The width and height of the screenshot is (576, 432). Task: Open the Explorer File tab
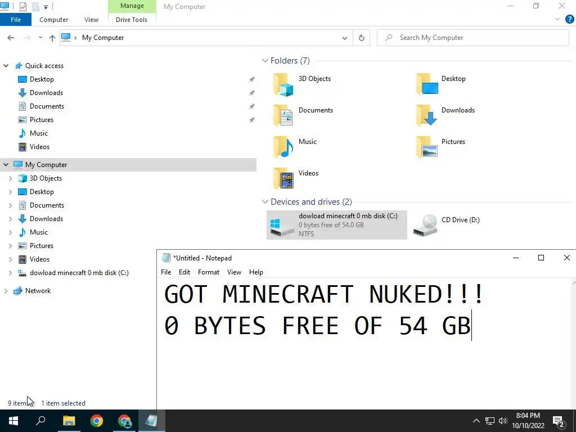[16, 20]
